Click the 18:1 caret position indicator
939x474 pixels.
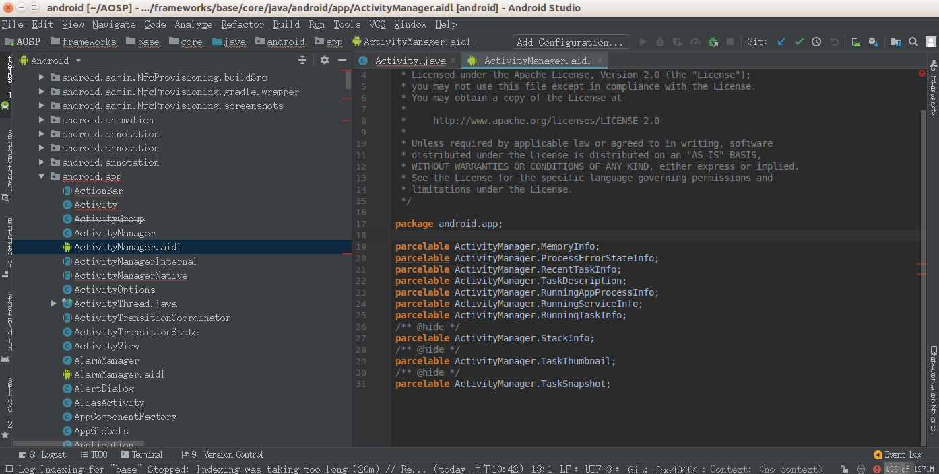[542, 469]
